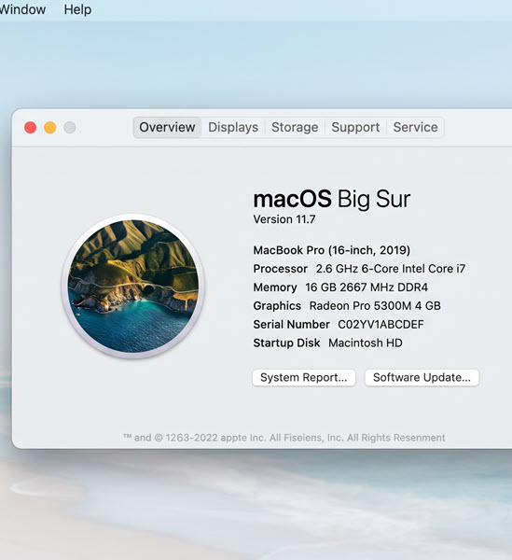512x560 pixels.
Task: Close the About This Mac window
Action: (31, 128)
